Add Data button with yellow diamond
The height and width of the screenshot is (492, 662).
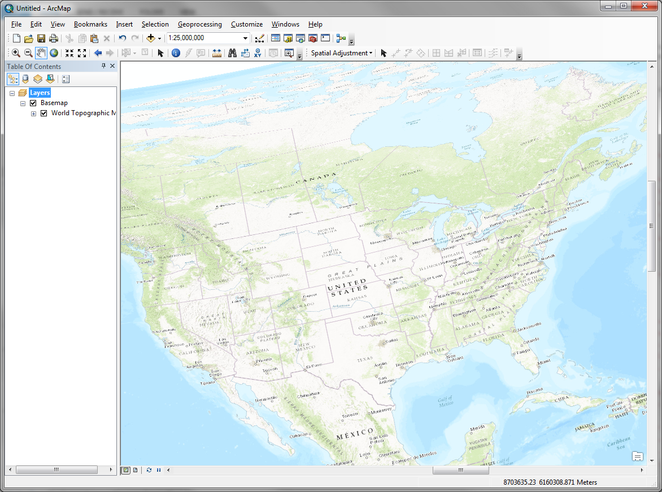tap(151, 38)
